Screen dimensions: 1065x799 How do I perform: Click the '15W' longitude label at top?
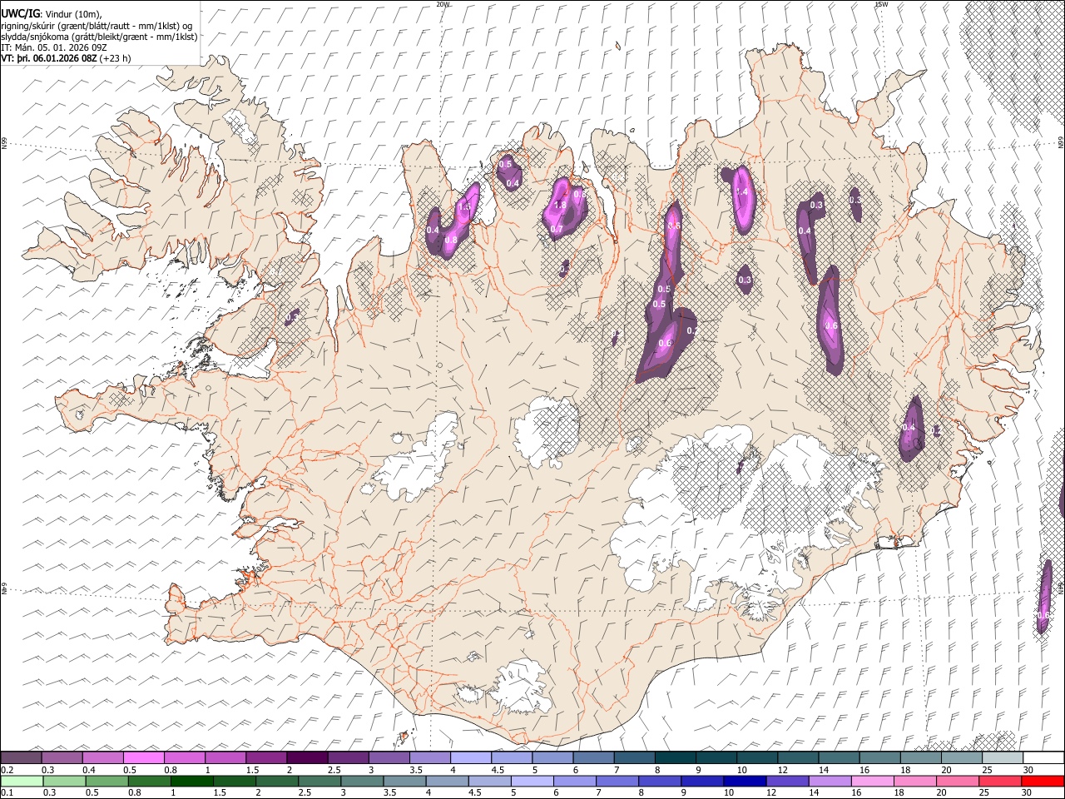pos(881,4)
